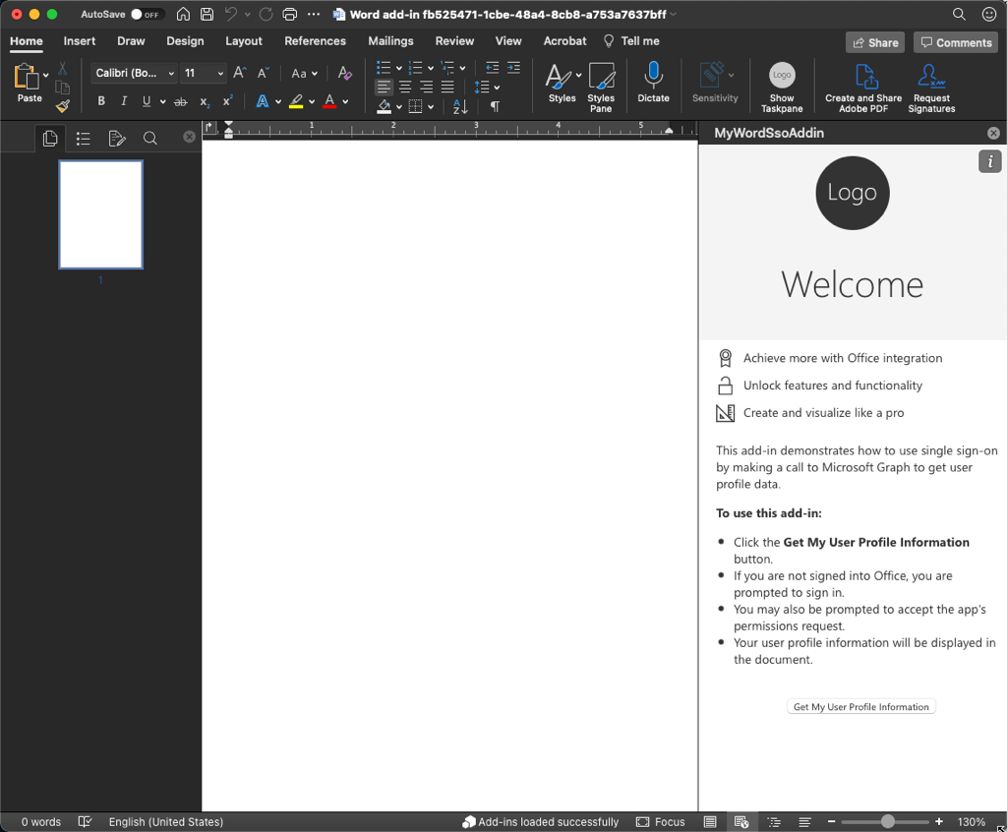Apply strikethrough formatting
The width and height of the screenshot is (1007, 832).
pyautogui.click(x=181, y=101)
